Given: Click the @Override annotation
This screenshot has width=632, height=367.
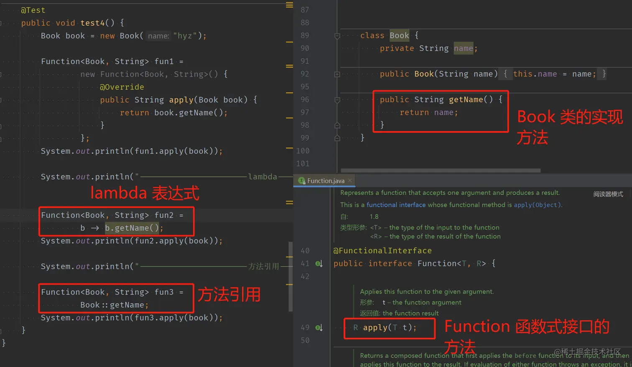Looking at the screenshot, I should [122, 87].
